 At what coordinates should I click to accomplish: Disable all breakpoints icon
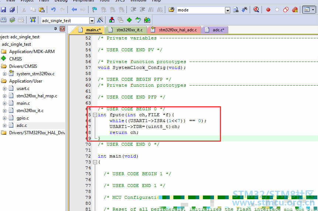pos(286,10)
